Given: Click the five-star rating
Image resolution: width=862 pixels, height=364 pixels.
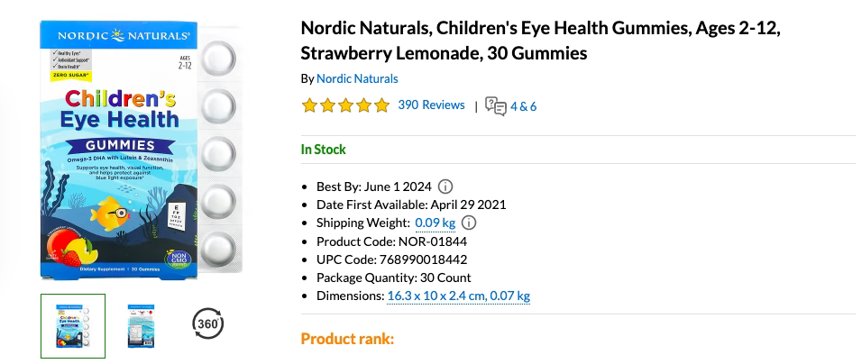Looking at the screenshot, I should point(345,105).
